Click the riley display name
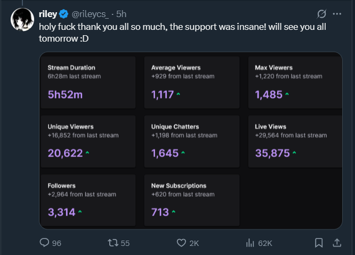 click(x=47, y=13)
